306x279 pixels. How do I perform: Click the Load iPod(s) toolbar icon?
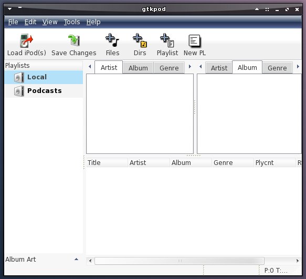27,41
